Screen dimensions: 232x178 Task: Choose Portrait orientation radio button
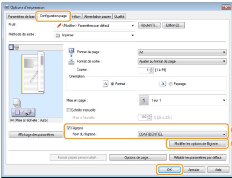click(x=112, y=84)
